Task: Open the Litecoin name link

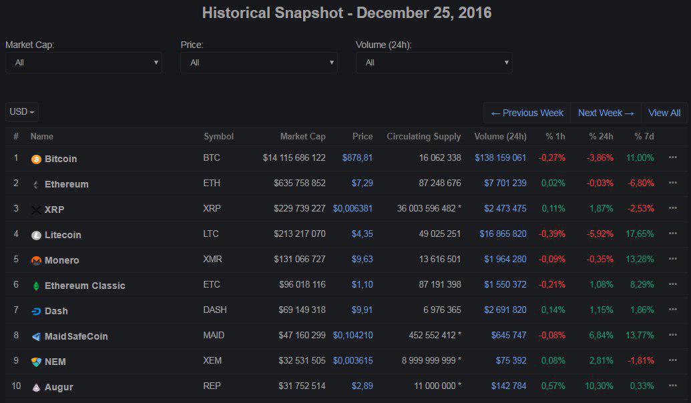Action: pos(63,235)
